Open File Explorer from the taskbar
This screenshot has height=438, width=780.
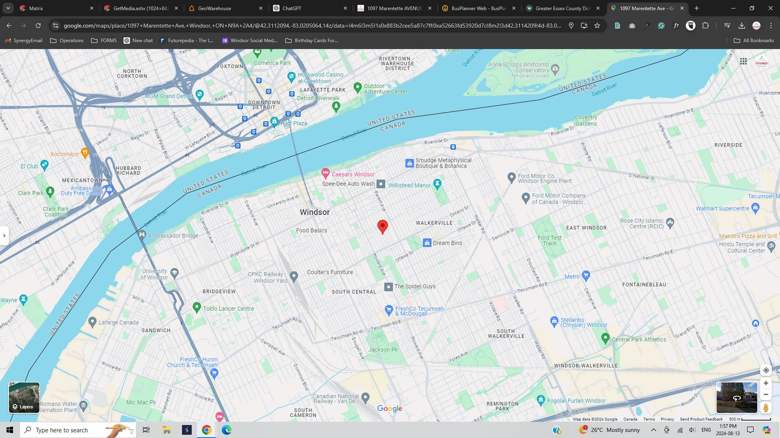coord(167,430)
